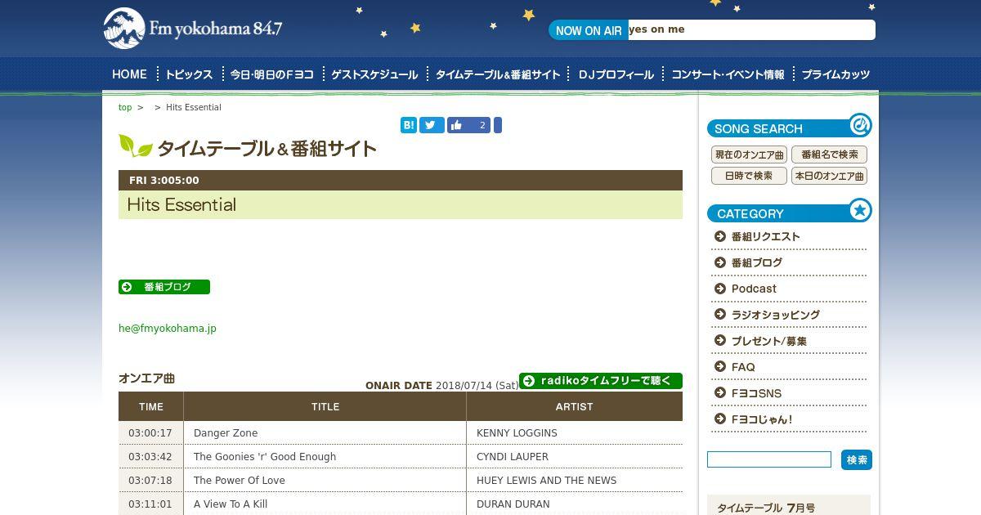The width and height of the screenshot is (981, 515).
Task: Open the Podcast category link
Action: click(x=754, y=289)
